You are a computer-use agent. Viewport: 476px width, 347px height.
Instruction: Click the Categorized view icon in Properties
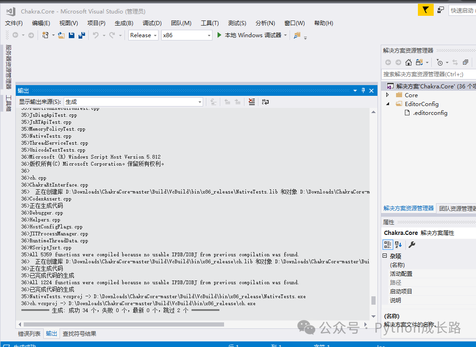(x=388, y=244)
